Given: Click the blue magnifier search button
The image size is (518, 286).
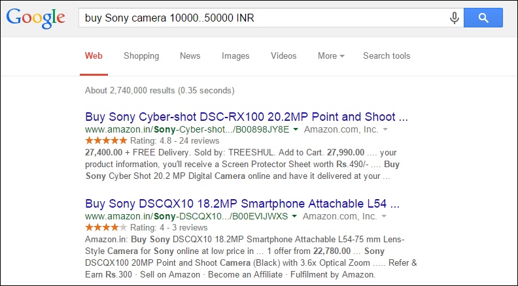Looking at the screenshot, I should coord(483,18).
